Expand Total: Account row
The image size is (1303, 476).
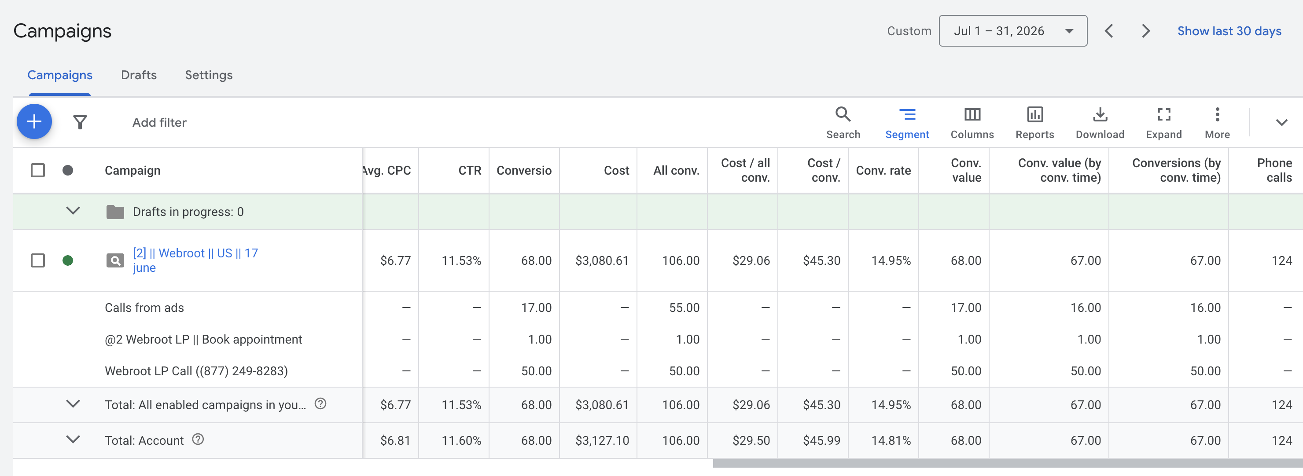(x=74, y=439)
